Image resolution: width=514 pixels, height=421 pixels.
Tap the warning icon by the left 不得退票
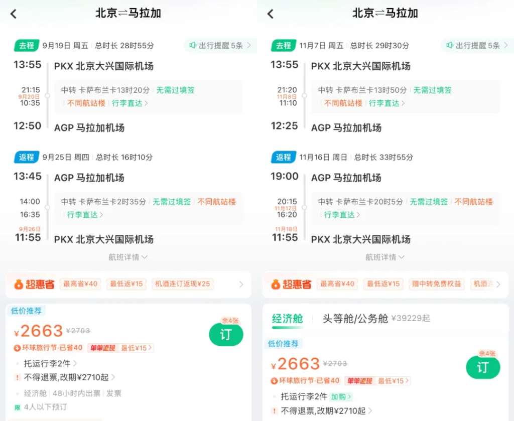pyautogui.click(x=18, y=377)
